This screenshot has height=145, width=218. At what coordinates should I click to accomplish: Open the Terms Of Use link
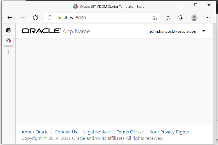tap(130, 132)
